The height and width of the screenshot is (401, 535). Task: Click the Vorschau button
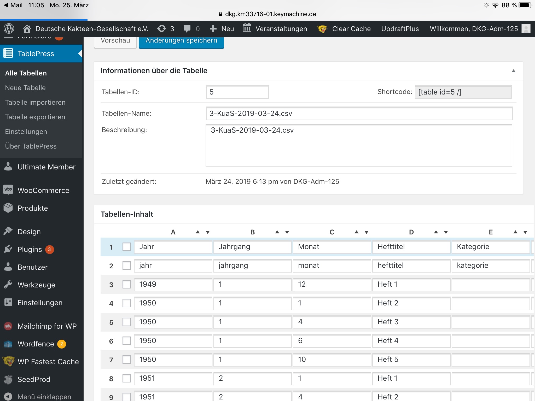click(x=115, y=41)
